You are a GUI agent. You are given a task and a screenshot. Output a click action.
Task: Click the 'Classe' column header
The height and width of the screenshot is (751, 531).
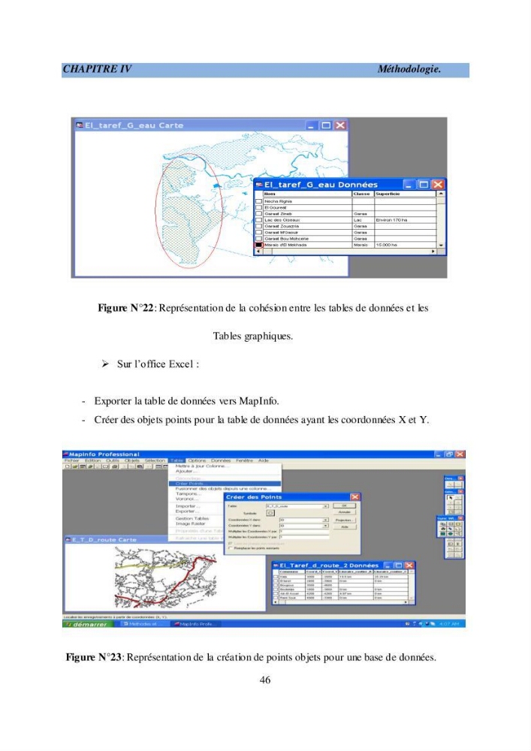(363, 194)
